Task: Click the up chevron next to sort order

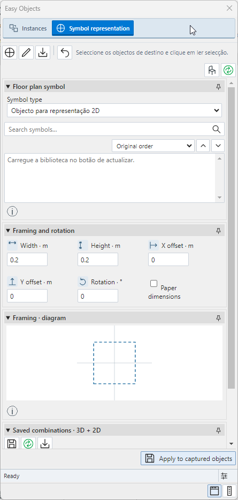Action: pyautogui.click(x=203, y=146)
